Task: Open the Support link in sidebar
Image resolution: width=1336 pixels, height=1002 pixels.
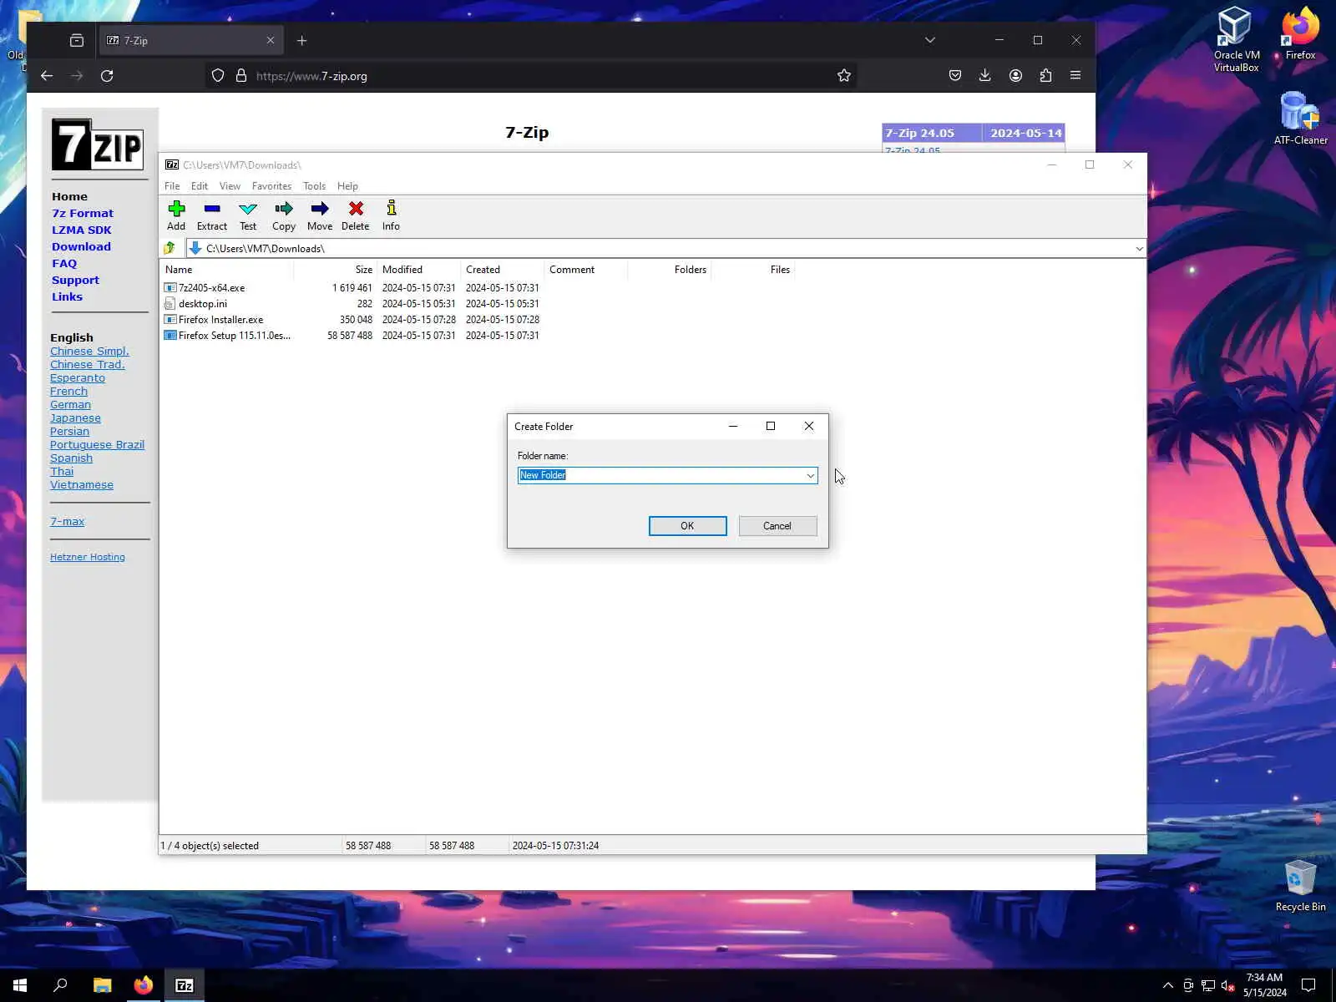Action: coord(75,280)
